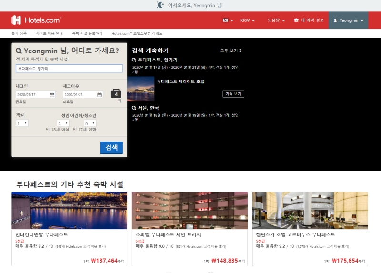
Task: Click the moon icon in welcome banner
Action: (x=160, y=5)
